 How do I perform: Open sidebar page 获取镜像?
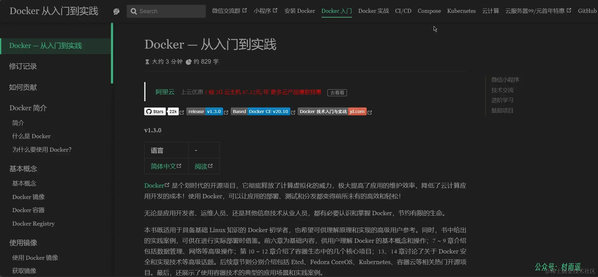coord(24,271)
